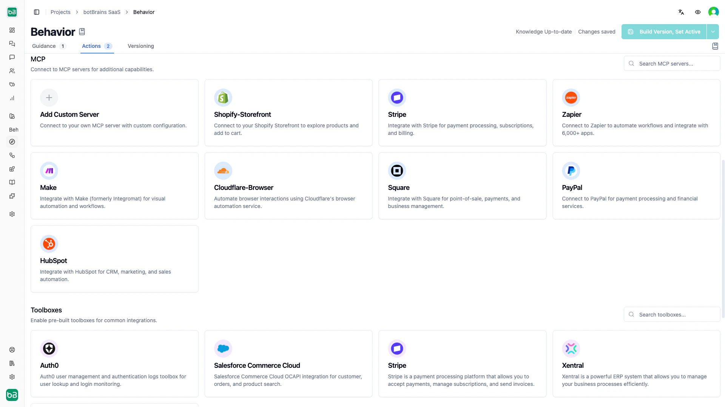Open the dashboard grid icon in sidebar
The width and height of the screenshot is (725, 407).
[x=12, y=30]
